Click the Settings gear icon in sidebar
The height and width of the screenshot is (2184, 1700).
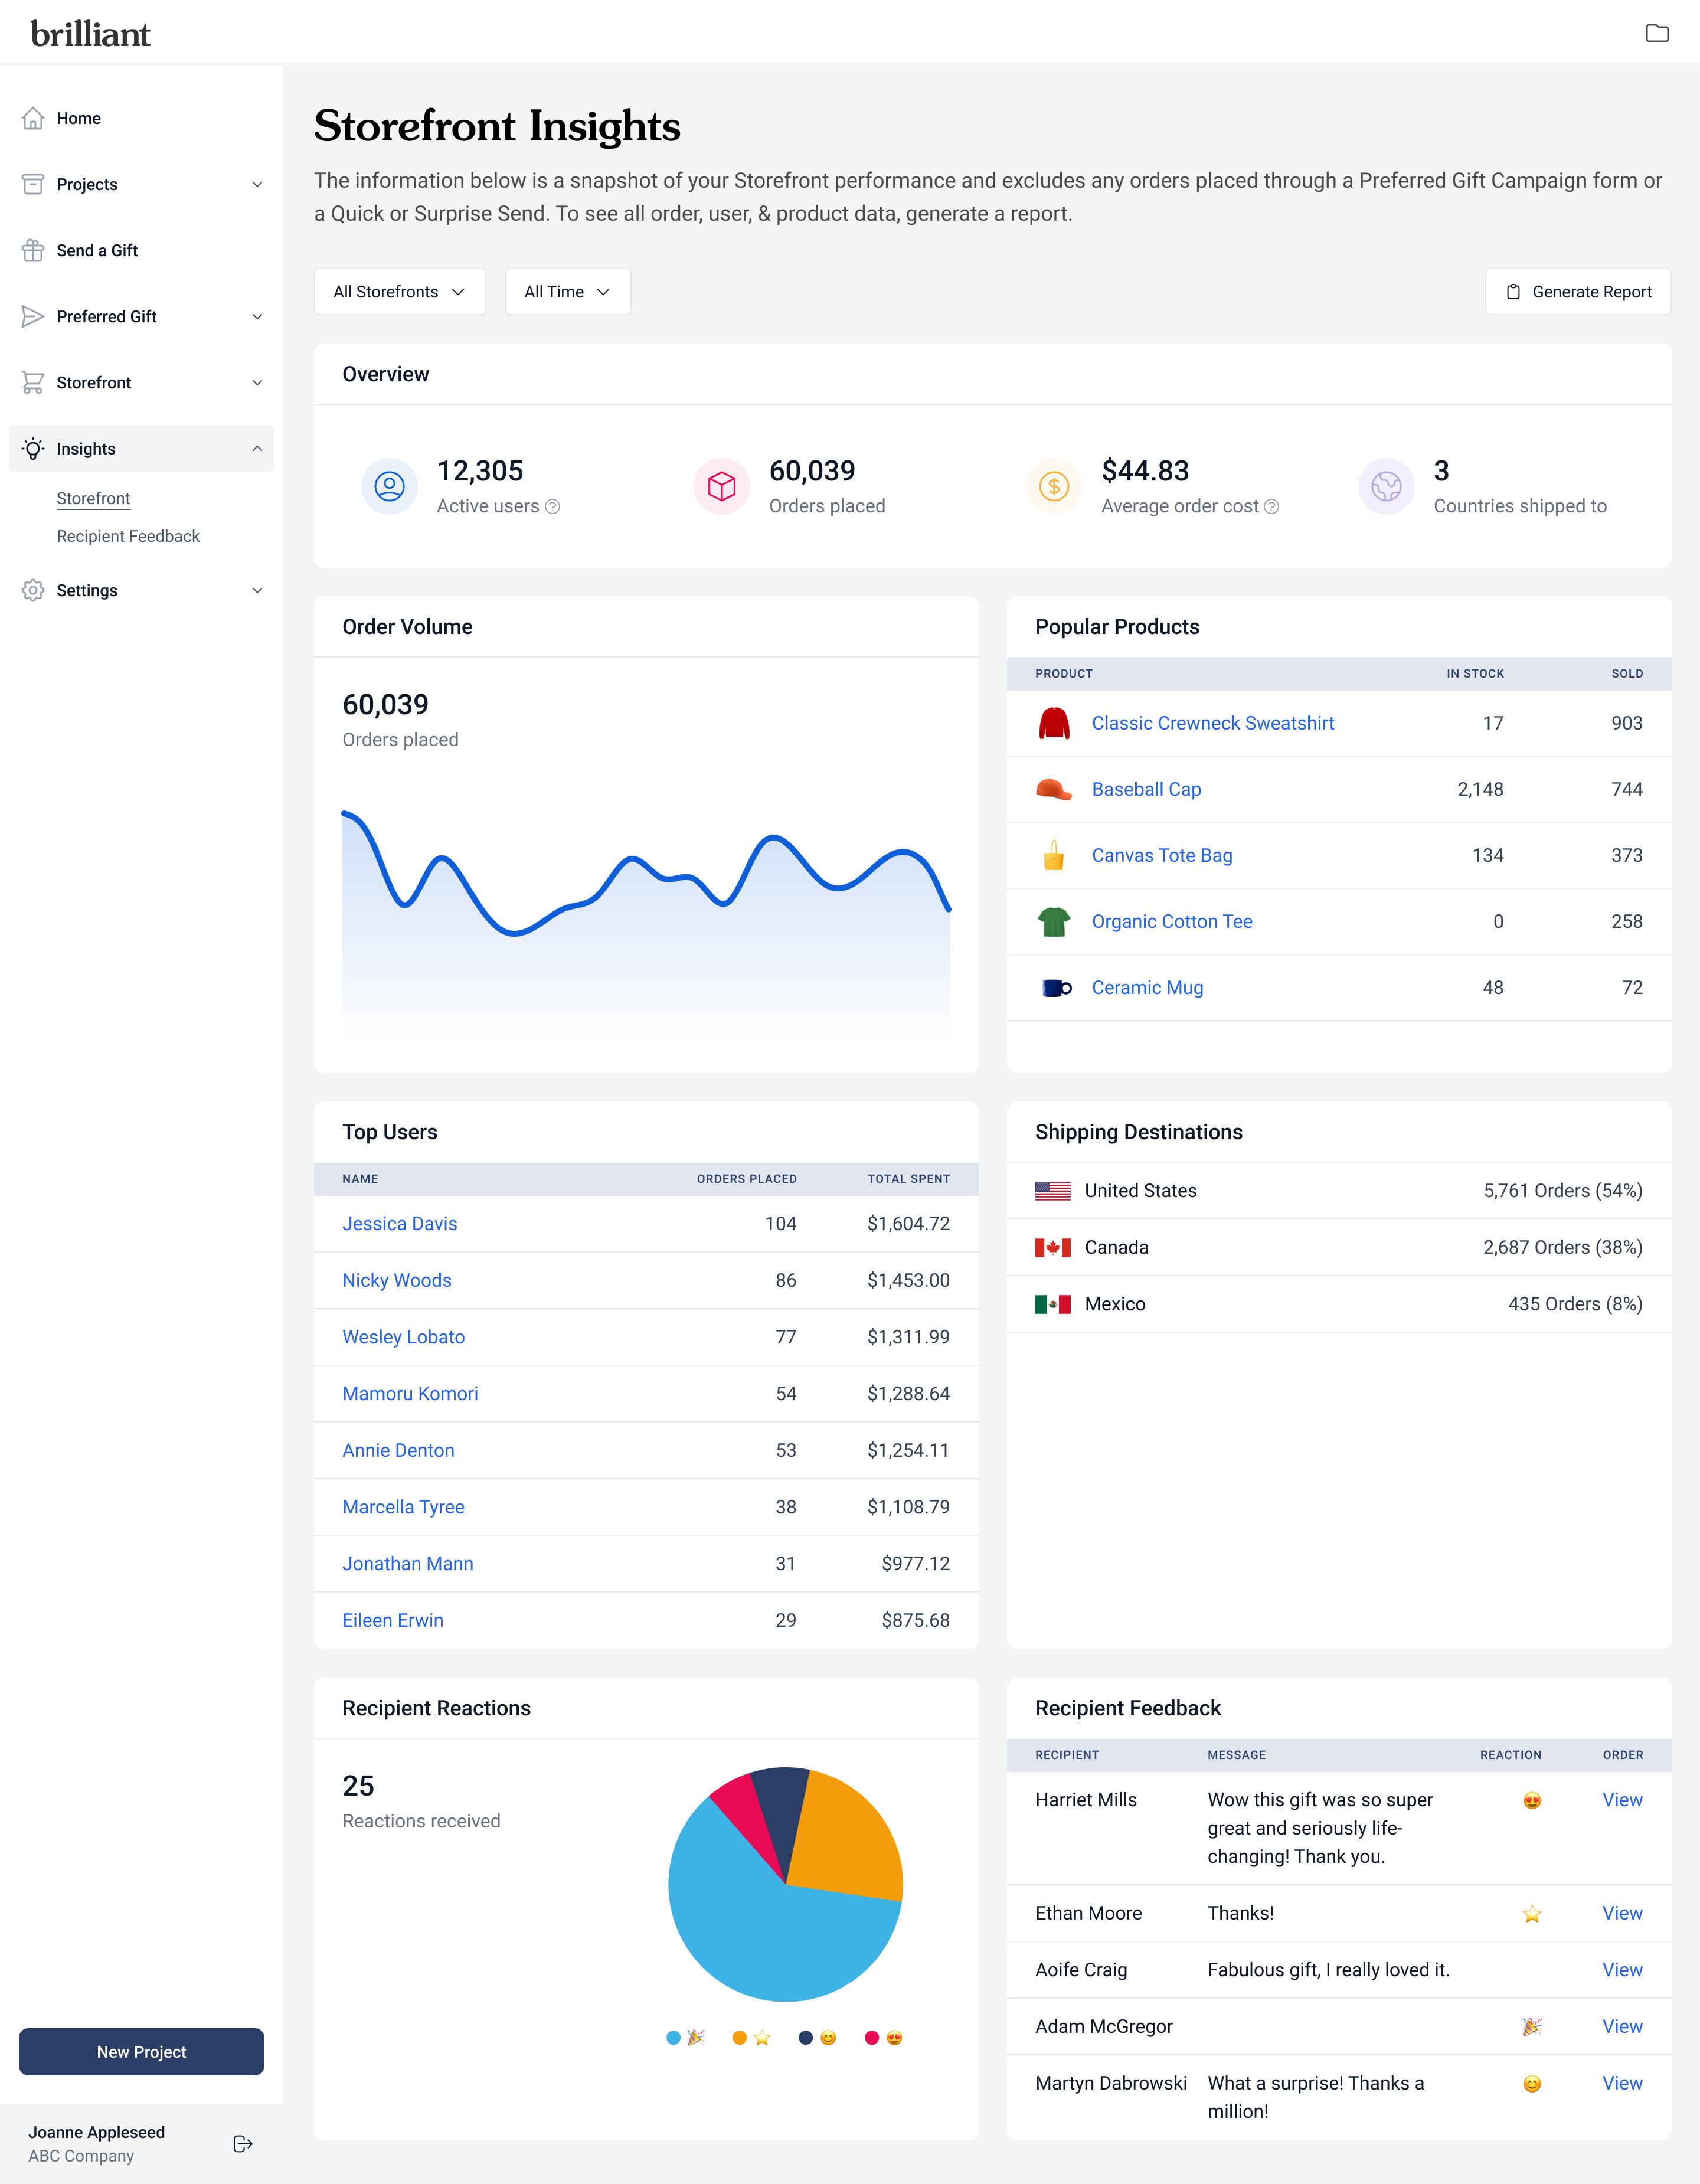(x=33, y=590)
